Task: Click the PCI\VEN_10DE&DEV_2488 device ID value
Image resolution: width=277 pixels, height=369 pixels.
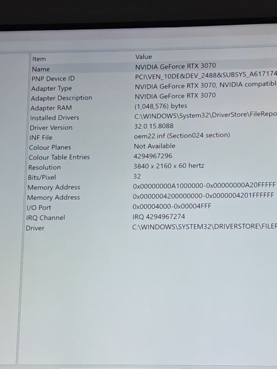Action: pyautogui.click(x=206, y=76)
